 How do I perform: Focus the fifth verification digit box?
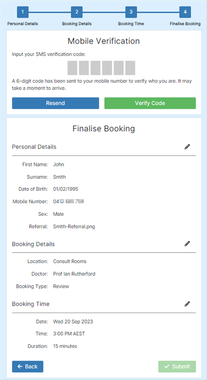119,68
